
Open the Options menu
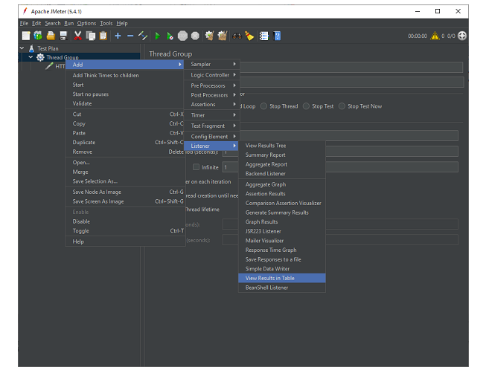pos(86,23)
